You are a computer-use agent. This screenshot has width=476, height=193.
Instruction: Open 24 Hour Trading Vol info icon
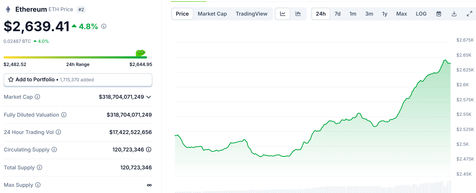point(58,132)
